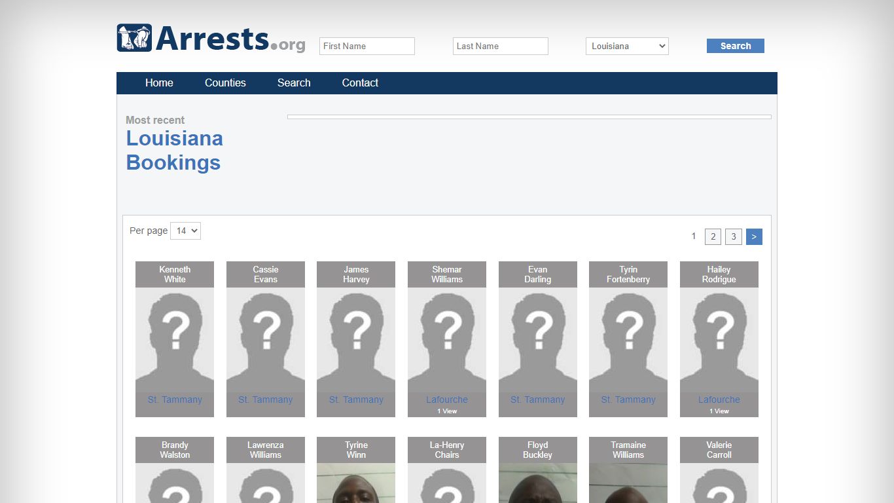Screen dimensions: 894x503
Task: Click the 1 View text under Shemar Williams
Action: 447,411
